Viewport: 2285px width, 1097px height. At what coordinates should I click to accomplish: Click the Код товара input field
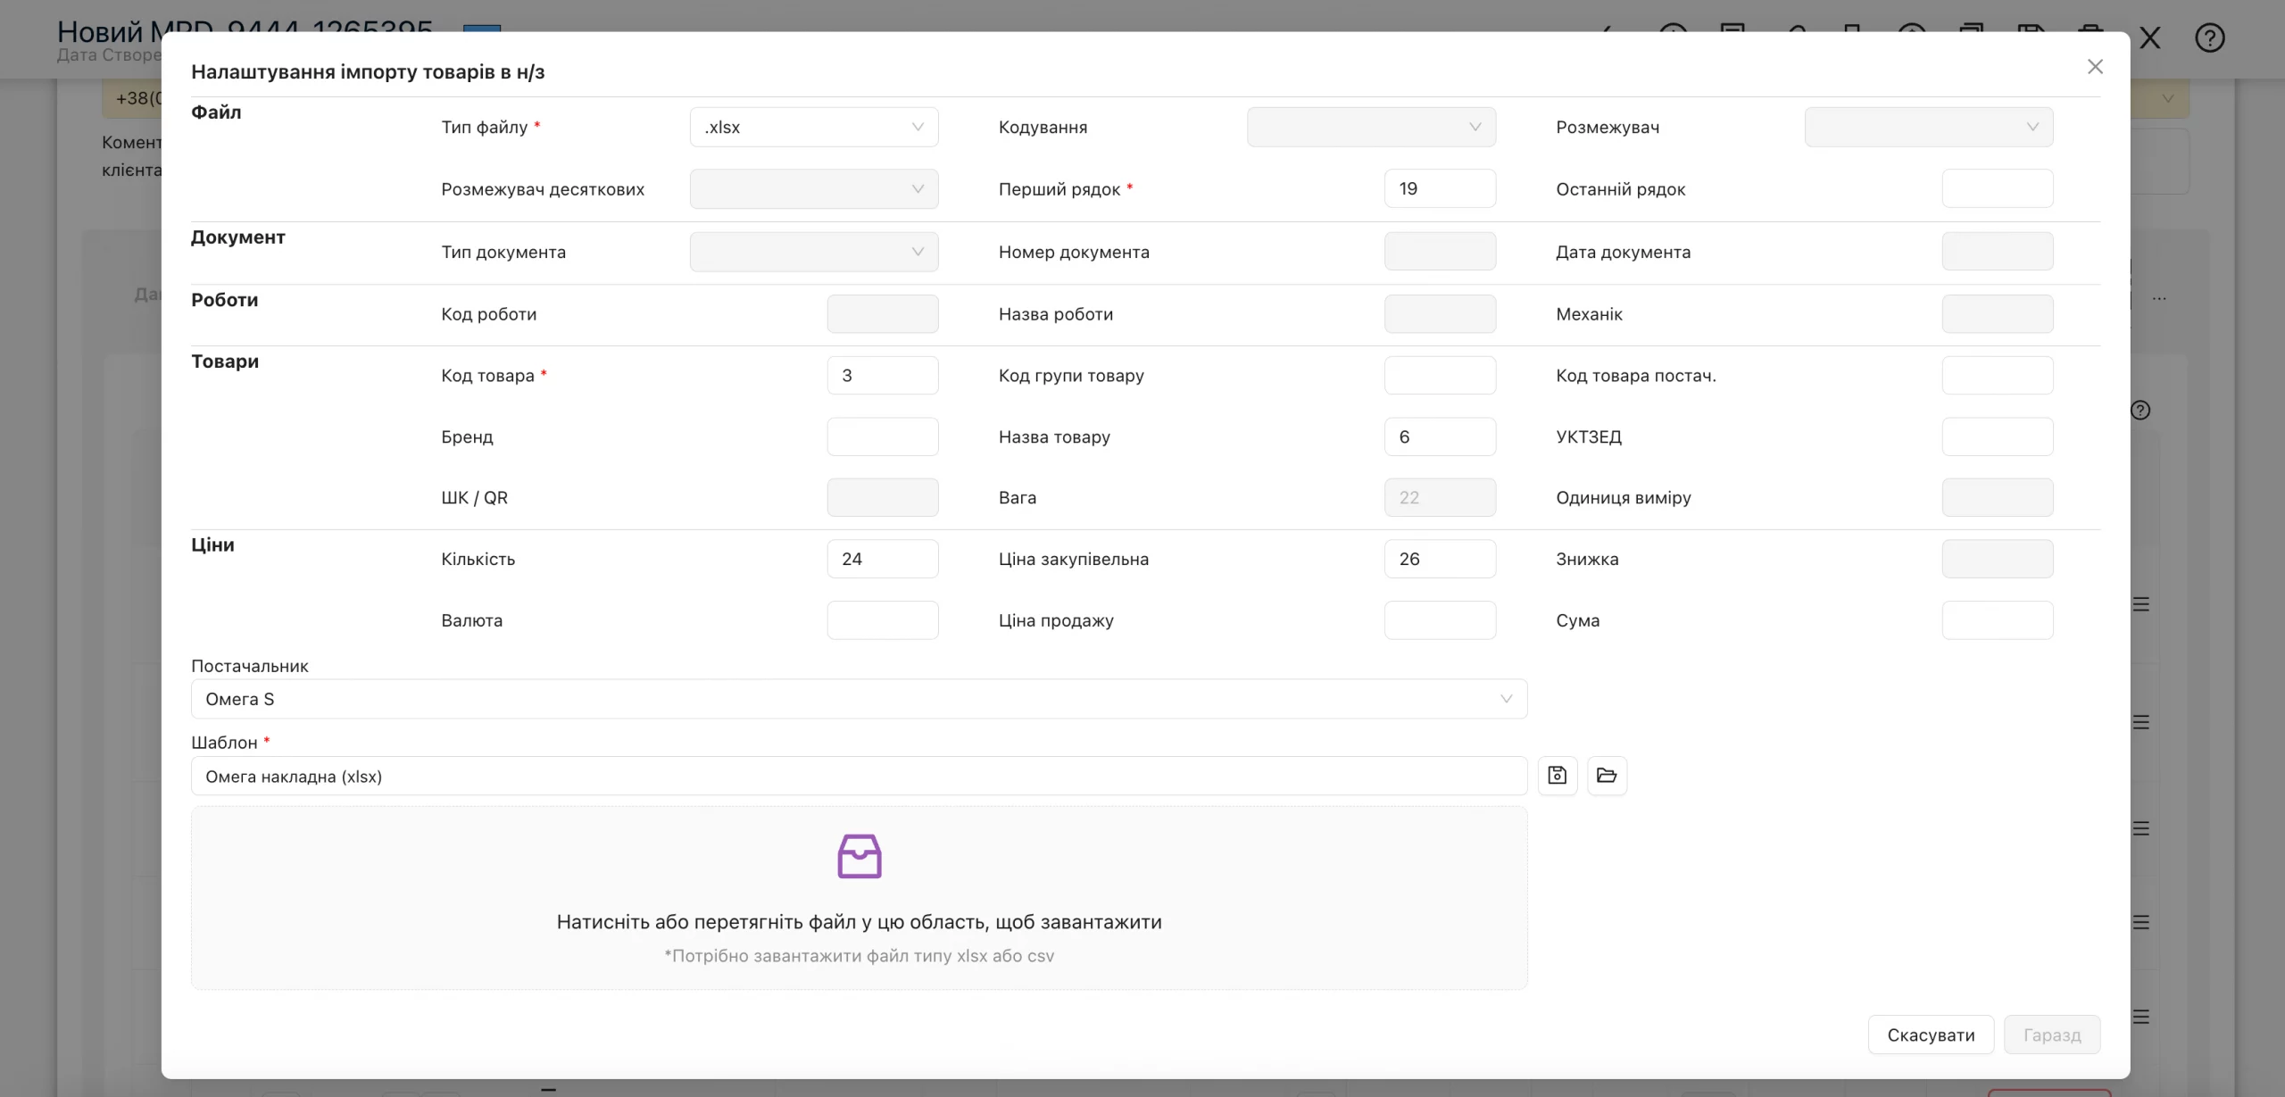pos(882,375)
